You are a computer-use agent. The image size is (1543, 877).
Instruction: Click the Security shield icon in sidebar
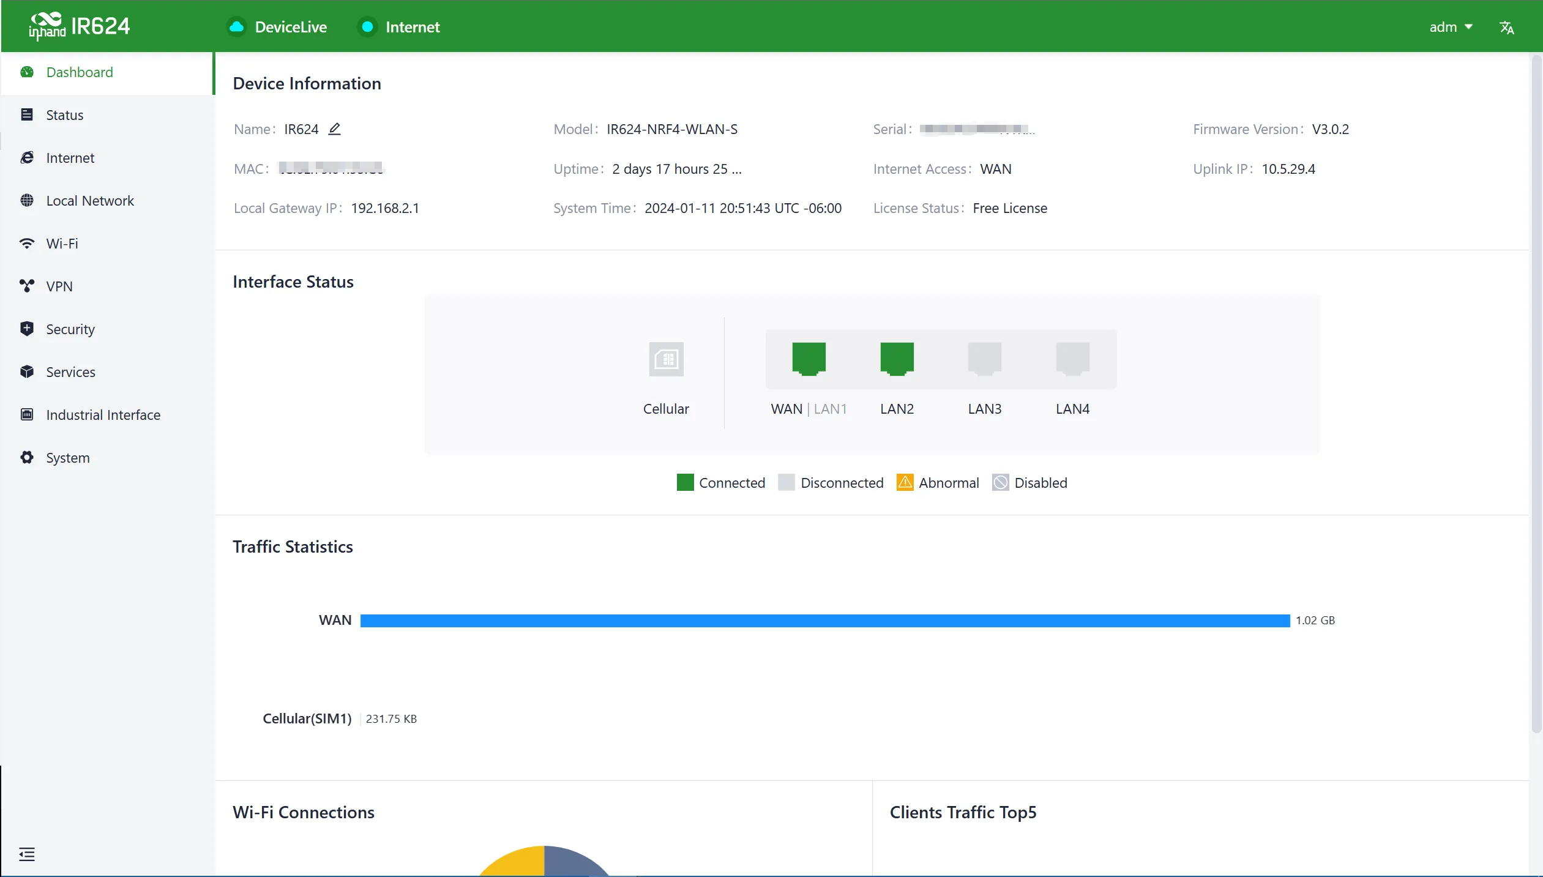coord(26,329)
